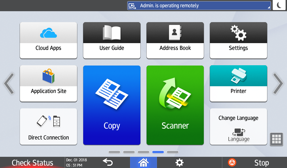Start a Direct Connection session
Viewport: 287px width, 168px height.
pyautogui.click(x=48, y=127)
